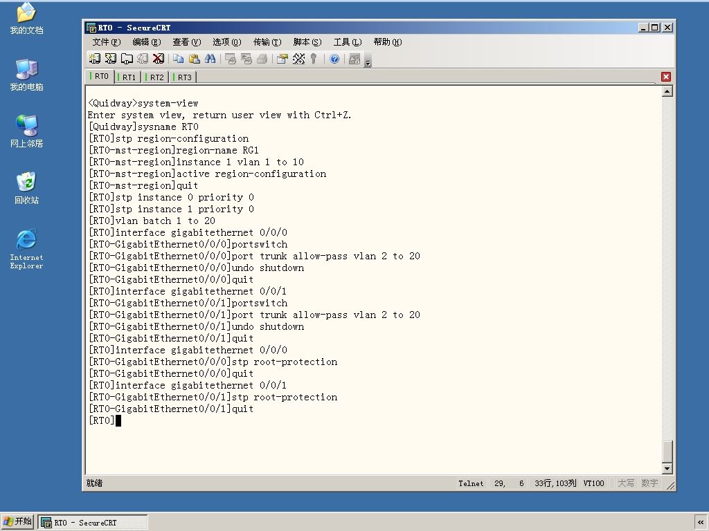The image size is (709, 531).
Task: Click the taskbar tray expand chevron
Action: [x=701, y=522]
